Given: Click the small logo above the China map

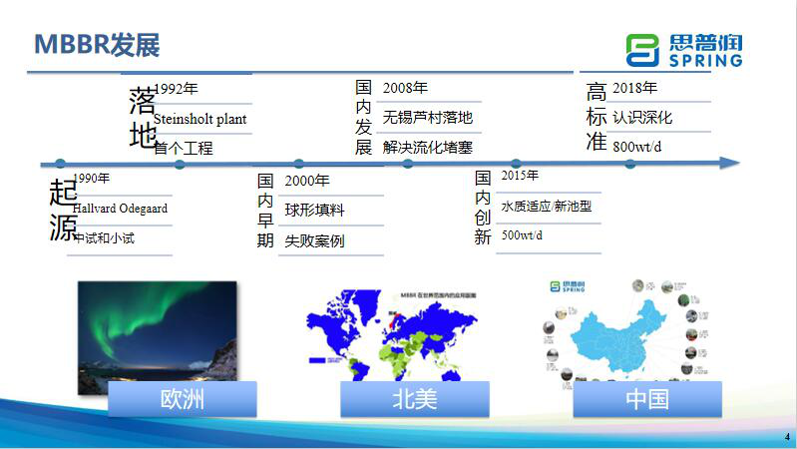Looking at the screenshot, I should pyautogui.click(x=569, y=287).
